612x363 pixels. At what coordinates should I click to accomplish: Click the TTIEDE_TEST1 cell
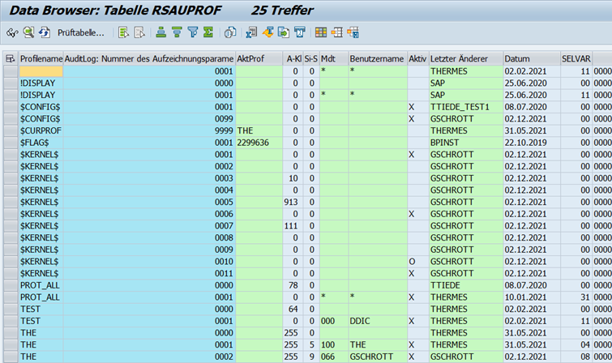(x=464, y=107)
